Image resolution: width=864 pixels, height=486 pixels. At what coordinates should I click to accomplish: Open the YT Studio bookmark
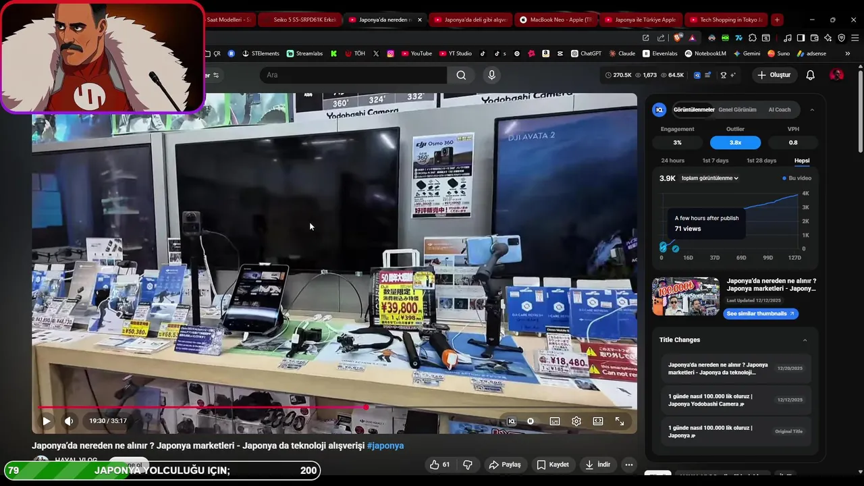[x=456, y=53]
